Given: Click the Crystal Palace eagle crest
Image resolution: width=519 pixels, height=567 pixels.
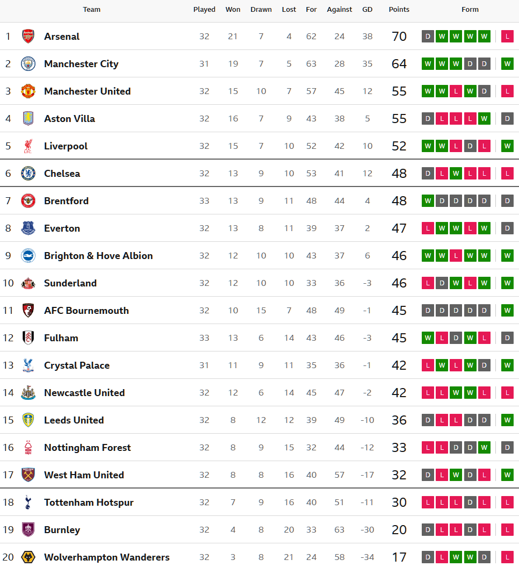Looking at the screenshot, I should (x=28, y=365).
